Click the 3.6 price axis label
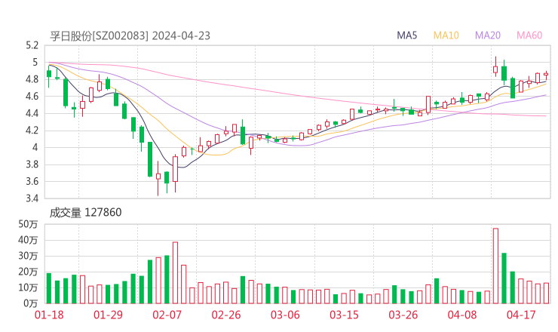The width and height of the screenshot is (558, 332). (x=32, y=181)
